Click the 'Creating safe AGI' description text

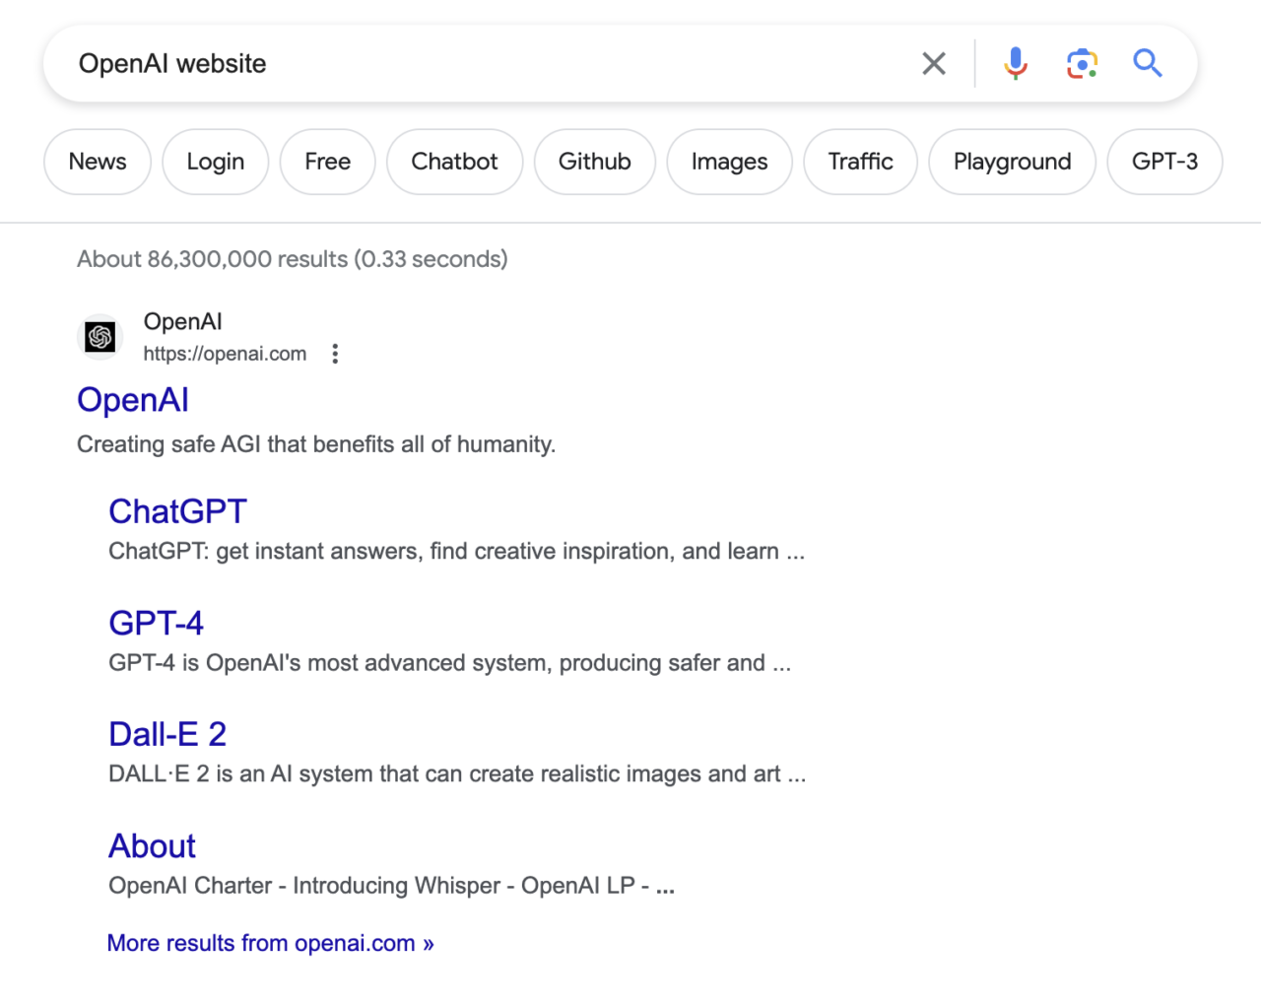(316, 444)
